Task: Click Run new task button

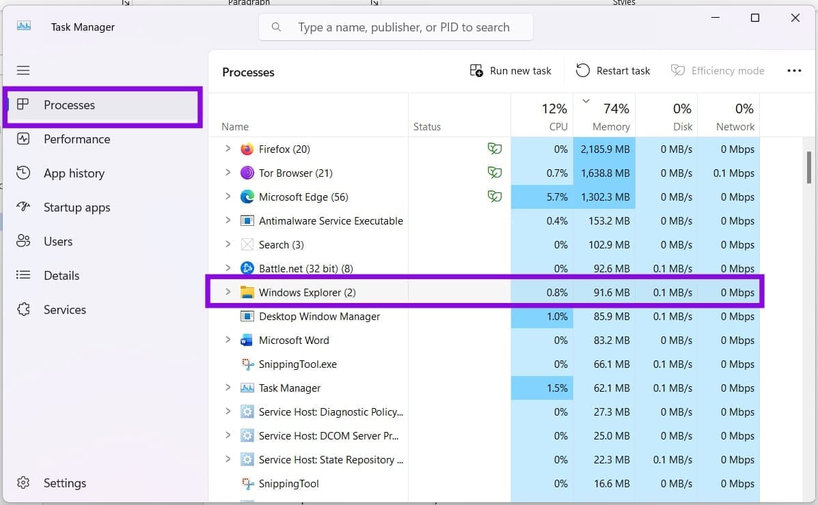Action: click(x=510, y=71)
